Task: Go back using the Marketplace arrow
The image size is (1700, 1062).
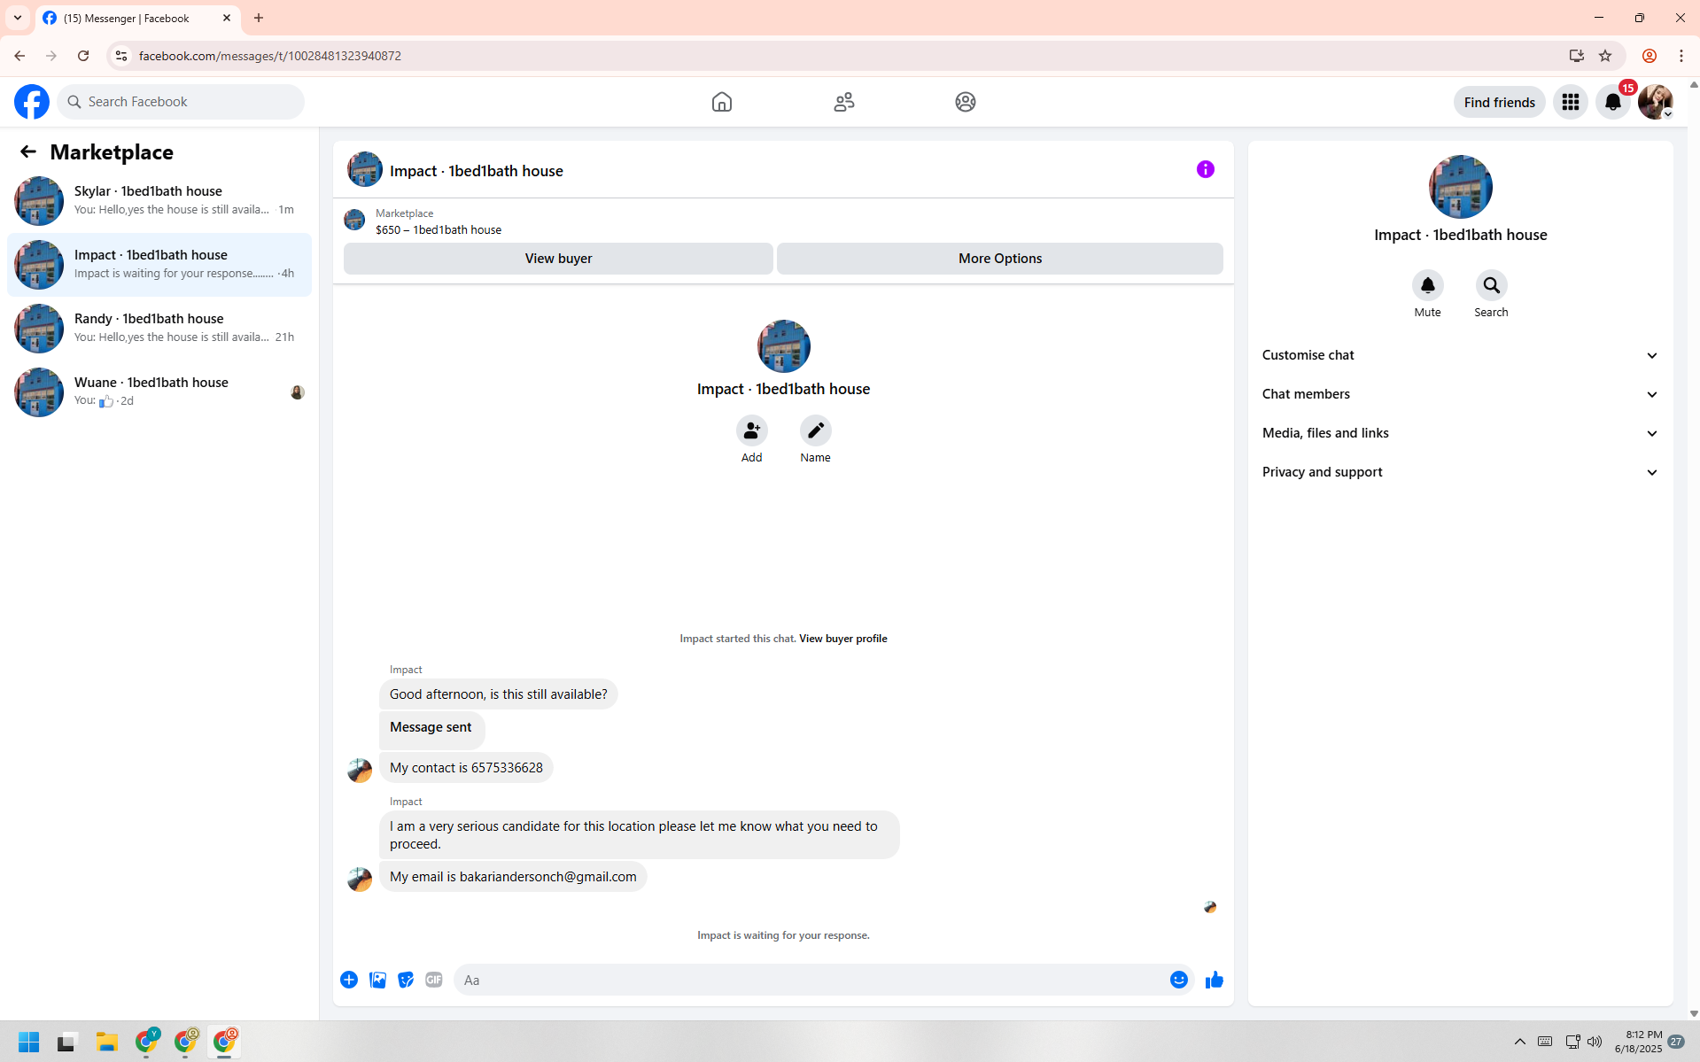Action: tap(28, 151)
